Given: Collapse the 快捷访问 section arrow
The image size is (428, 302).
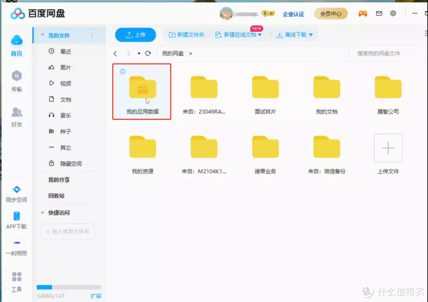Looking at the screenshot, I should [x=42, y=213].
